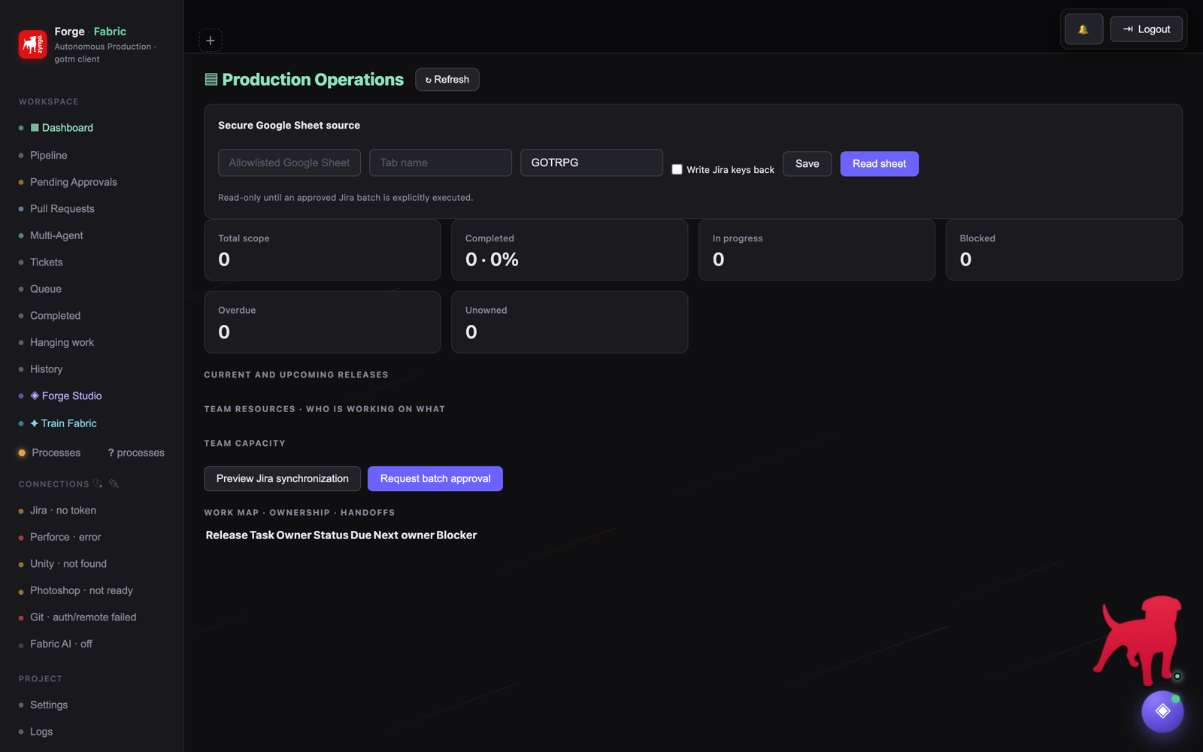Click Request batch approval
1203x752 pixels.
click(x=435, y=478)
